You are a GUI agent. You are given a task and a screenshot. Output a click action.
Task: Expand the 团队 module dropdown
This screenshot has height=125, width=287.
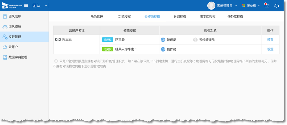pos(46,6)
